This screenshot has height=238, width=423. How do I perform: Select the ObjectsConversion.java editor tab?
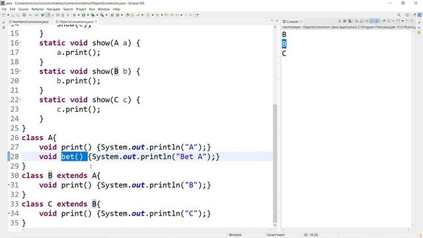pyautogui.click(x=74, y=22)
